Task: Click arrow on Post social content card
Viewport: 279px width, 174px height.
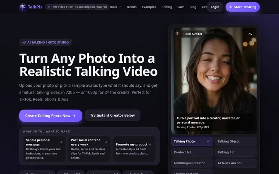Action: 106,142
